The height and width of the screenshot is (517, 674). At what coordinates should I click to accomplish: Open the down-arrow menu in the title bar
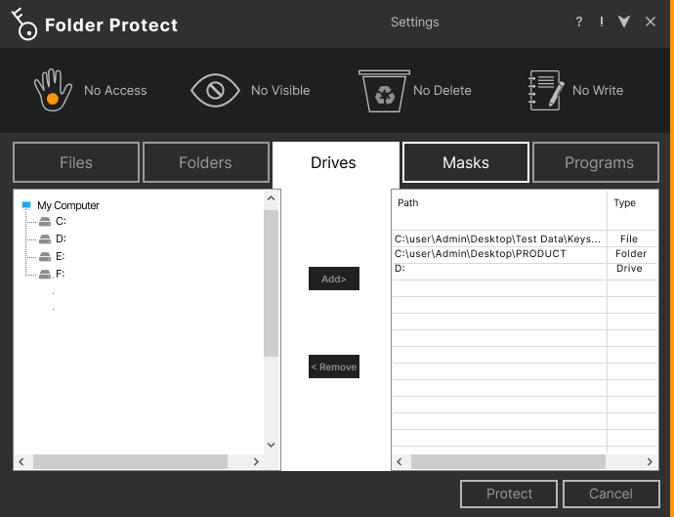[x=624, y=22]
